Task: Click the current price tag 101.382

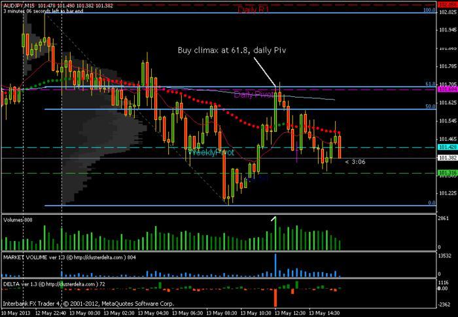Action: (447, 158)
